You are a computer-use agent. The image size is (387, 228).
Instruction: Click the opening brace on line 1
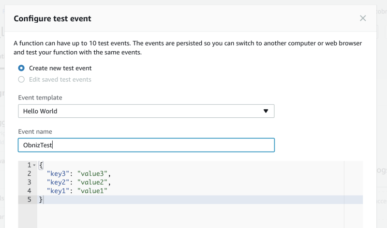click(x=41, y=165)
